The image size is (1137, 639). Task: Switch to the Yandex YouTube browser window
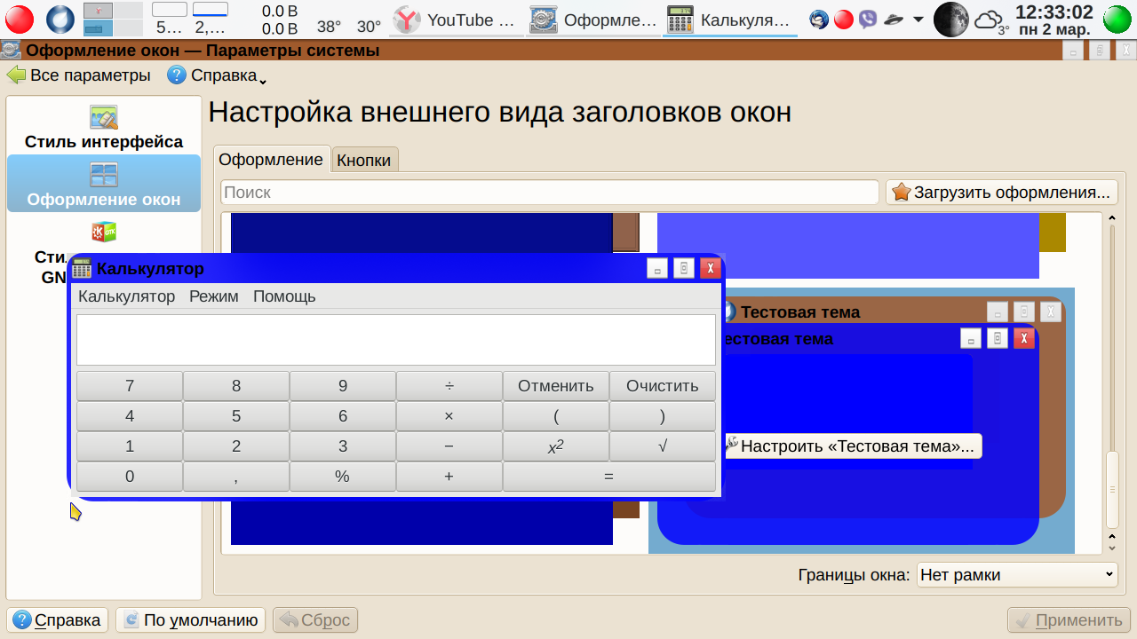[457, 20]
